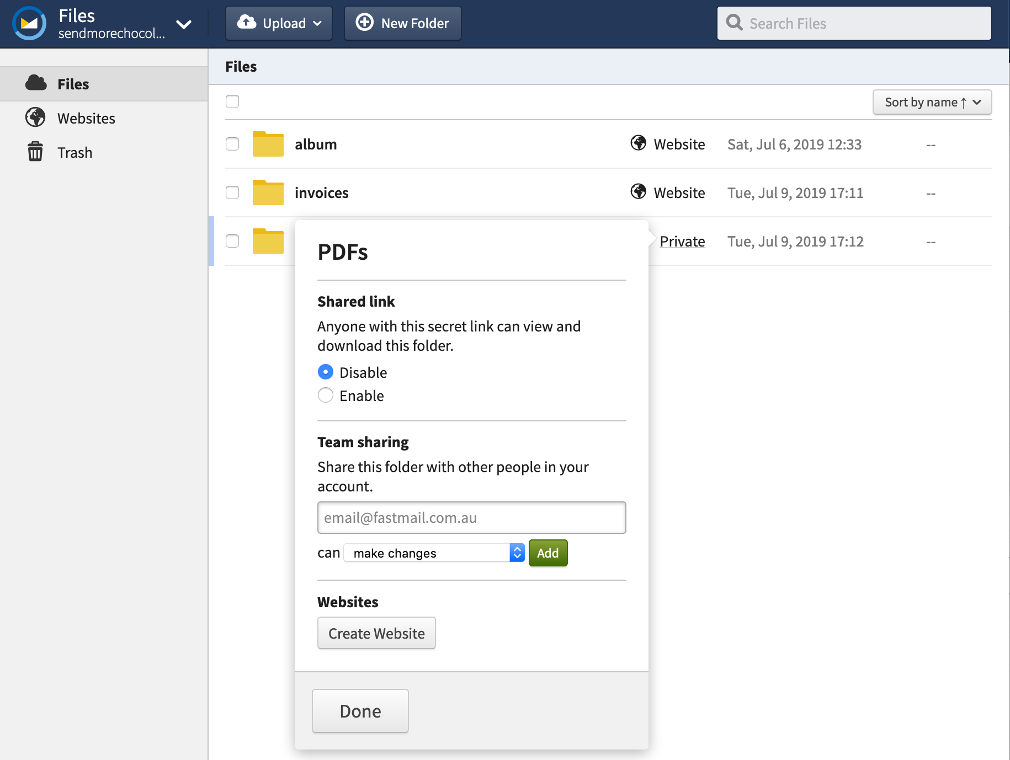This screenshot has height=760, width=1010.
Task: Click the PDFs popup title
Action: [343, 252]
